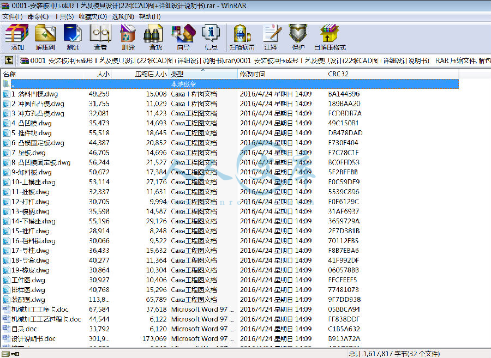Open the File (文件) menu

(x=12, y=16)
